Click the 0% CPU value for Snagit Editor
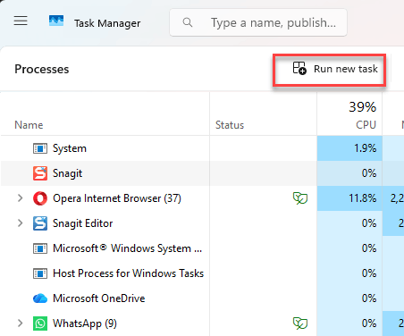The width and height of the screenshot is (404, 336). (369, 223)
